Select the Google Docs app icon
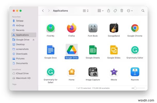The height and width of the screenshot is (103, 157). [x=51, y=50]
